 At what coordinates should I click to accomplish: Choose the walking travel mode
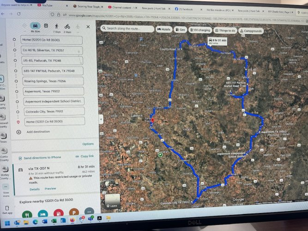[56, 27]
